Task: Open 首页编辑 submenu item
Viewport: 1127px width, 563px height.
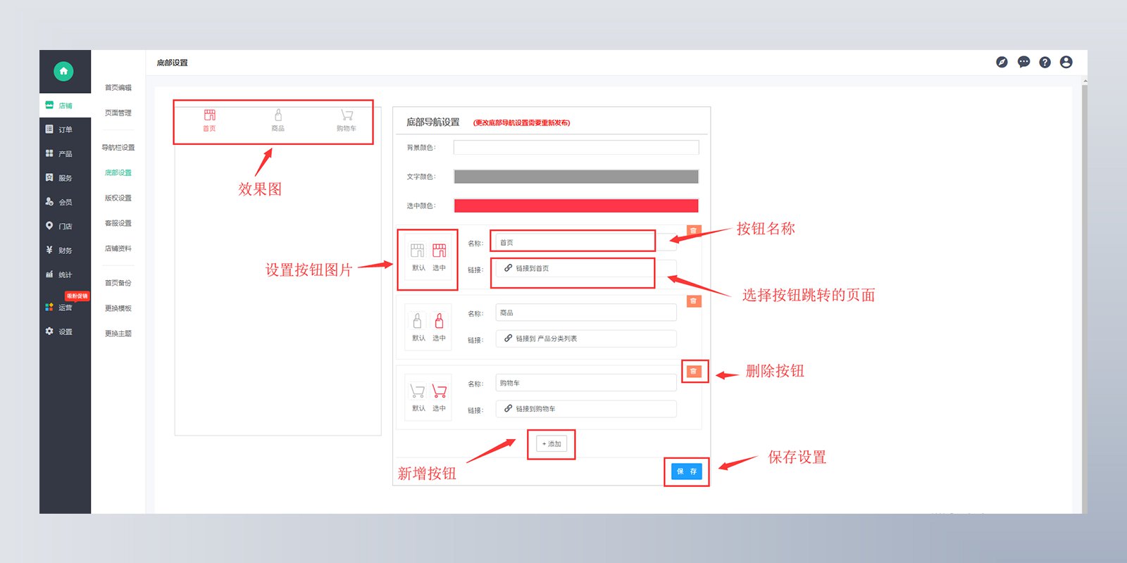Action: (118, 88)
